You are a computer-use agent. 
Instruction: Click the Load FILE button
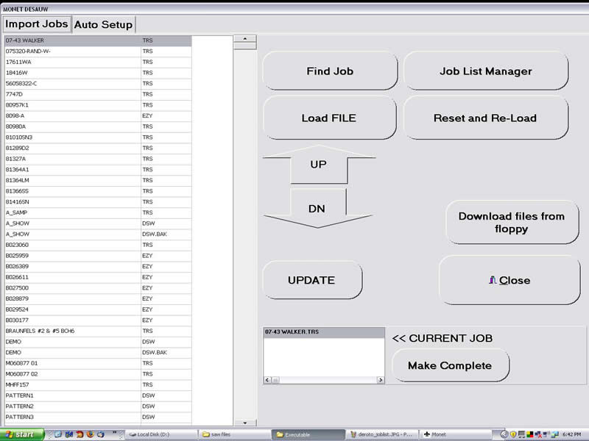[329, 118]
